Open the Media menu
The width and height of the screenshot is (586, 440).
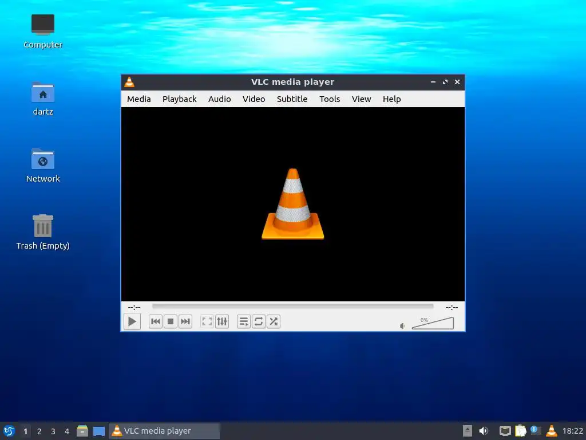tap(139, 99)
